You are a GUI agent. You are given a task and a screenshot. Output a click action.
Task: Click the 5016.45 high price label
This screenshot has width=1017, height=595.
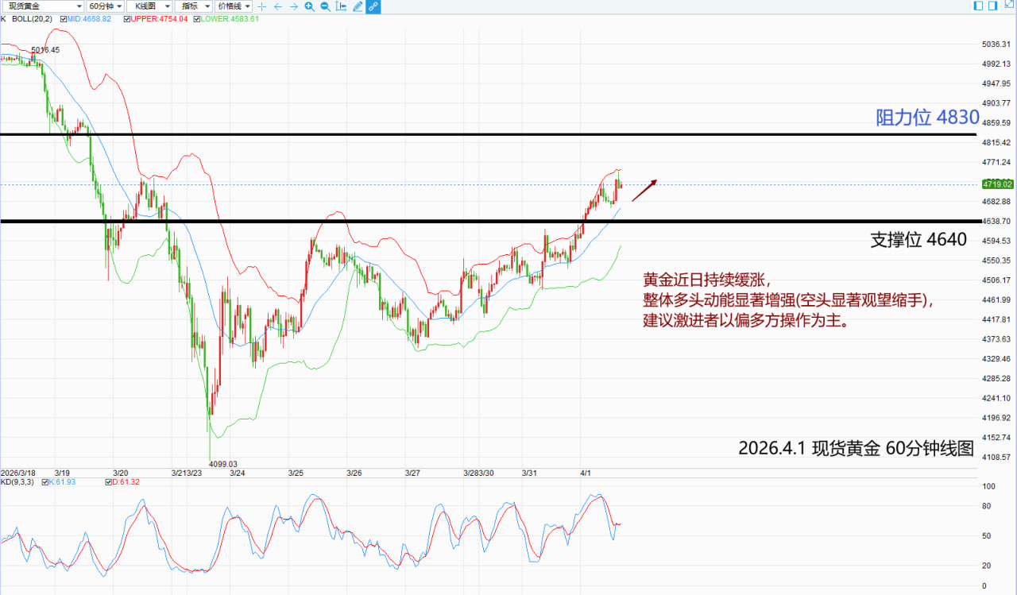[46, 50]
